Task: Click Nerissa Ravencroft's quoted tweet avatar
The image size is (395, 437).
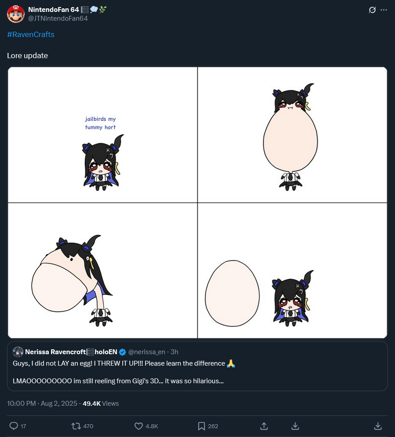Action: (18, 352)
